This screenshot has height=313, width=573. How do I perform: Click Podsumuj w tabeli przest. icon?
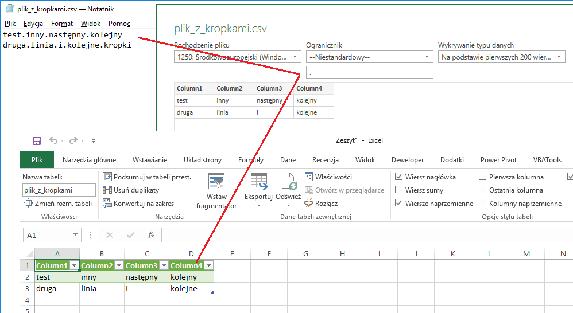click(x=107, y=177)
